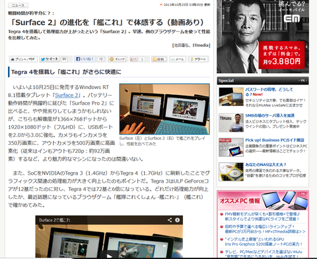Click the Business PC guide thumbnail
This screenshot has height=259, width=317.
[x=231, y=147]
